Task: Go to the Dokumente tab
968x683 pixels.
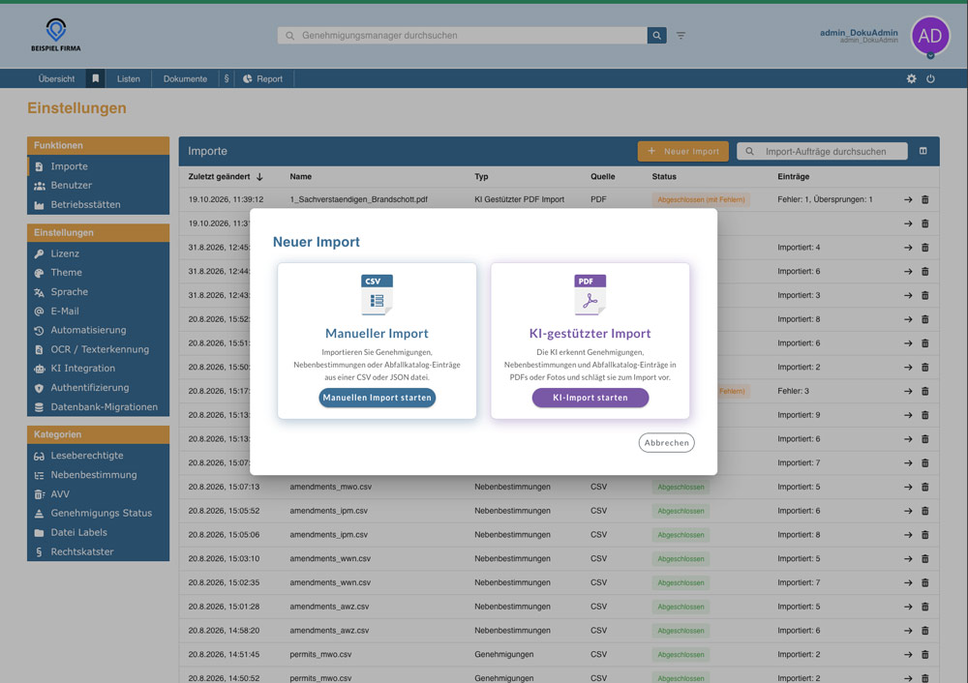Action: pos(185,79)
